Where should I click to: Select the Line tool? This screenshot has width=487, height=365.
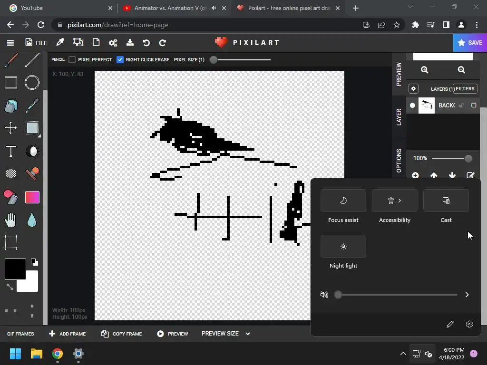pyautogui.click(x=32, y=60)
